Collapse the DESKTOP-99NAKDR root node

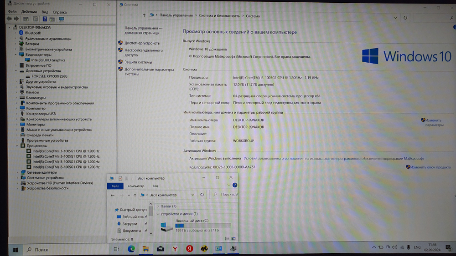pyautogui.click(x=9, y=28)
